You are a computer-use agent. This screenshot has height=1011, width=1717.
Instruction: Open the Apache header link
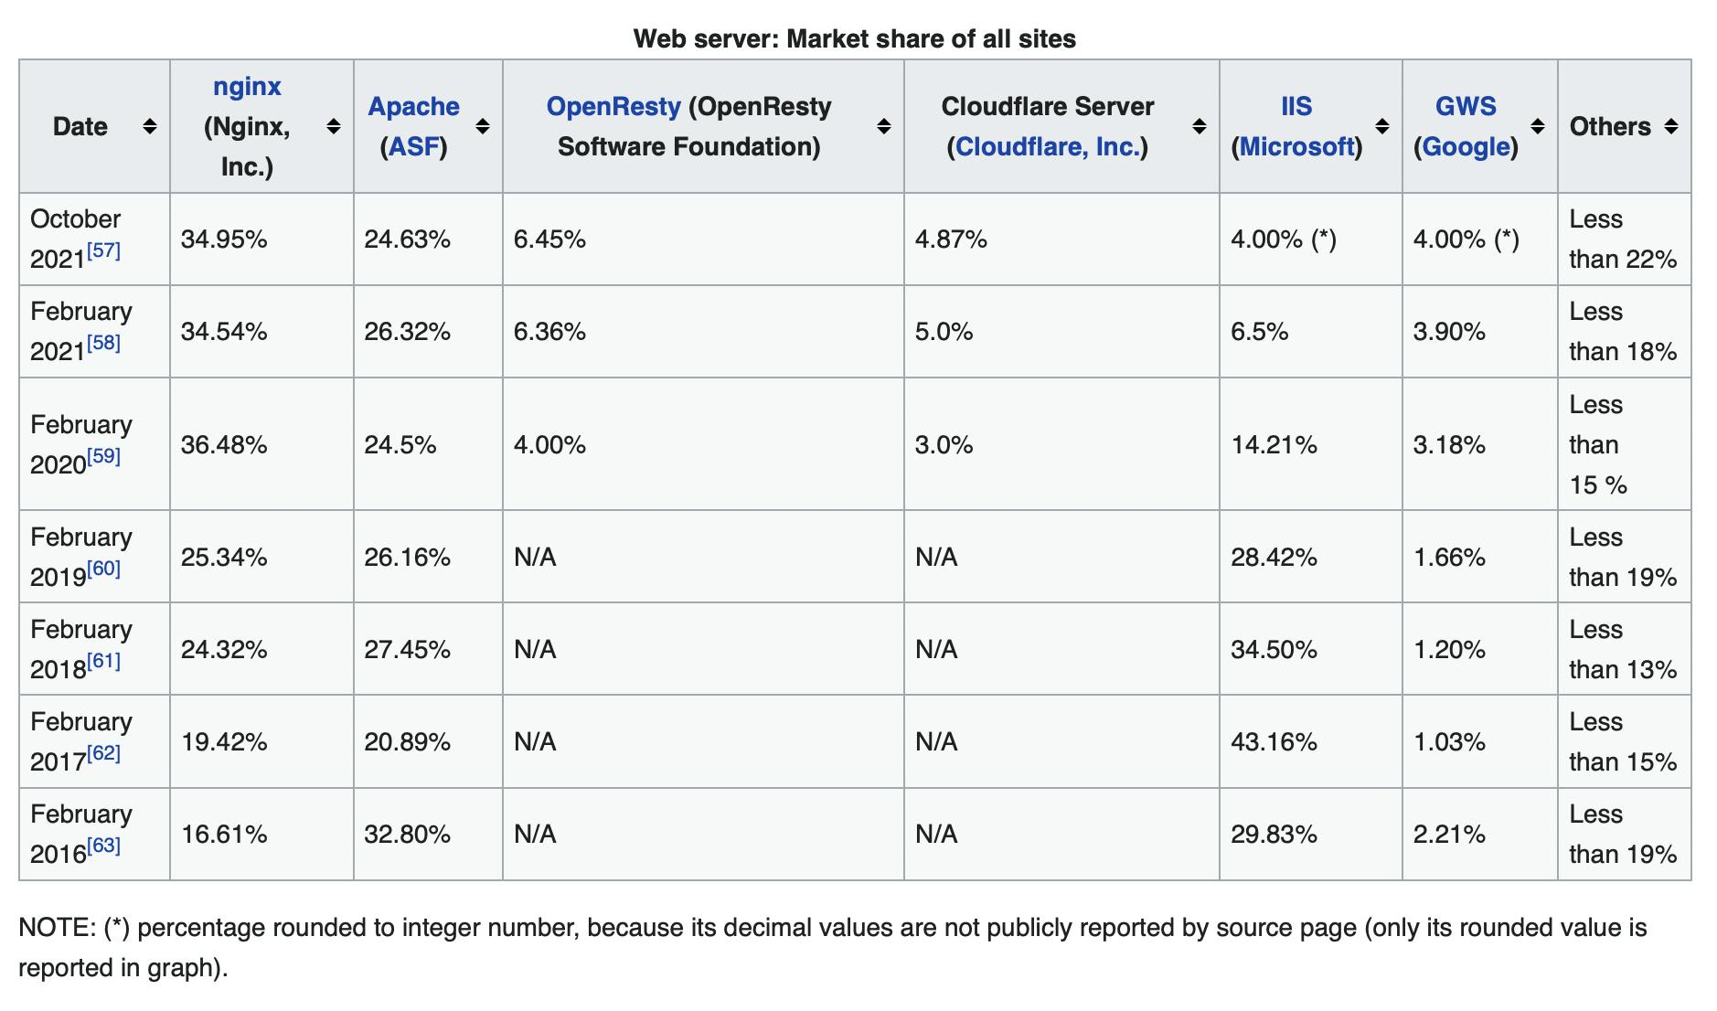pyautogui.click(x=413, y=106)
